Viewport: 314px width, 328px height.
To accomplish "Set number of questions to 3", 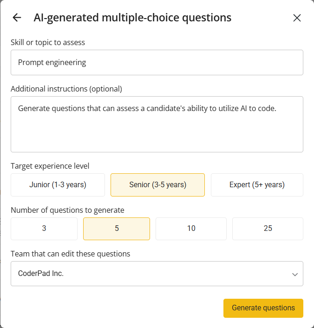I will (x=44, y=229).
